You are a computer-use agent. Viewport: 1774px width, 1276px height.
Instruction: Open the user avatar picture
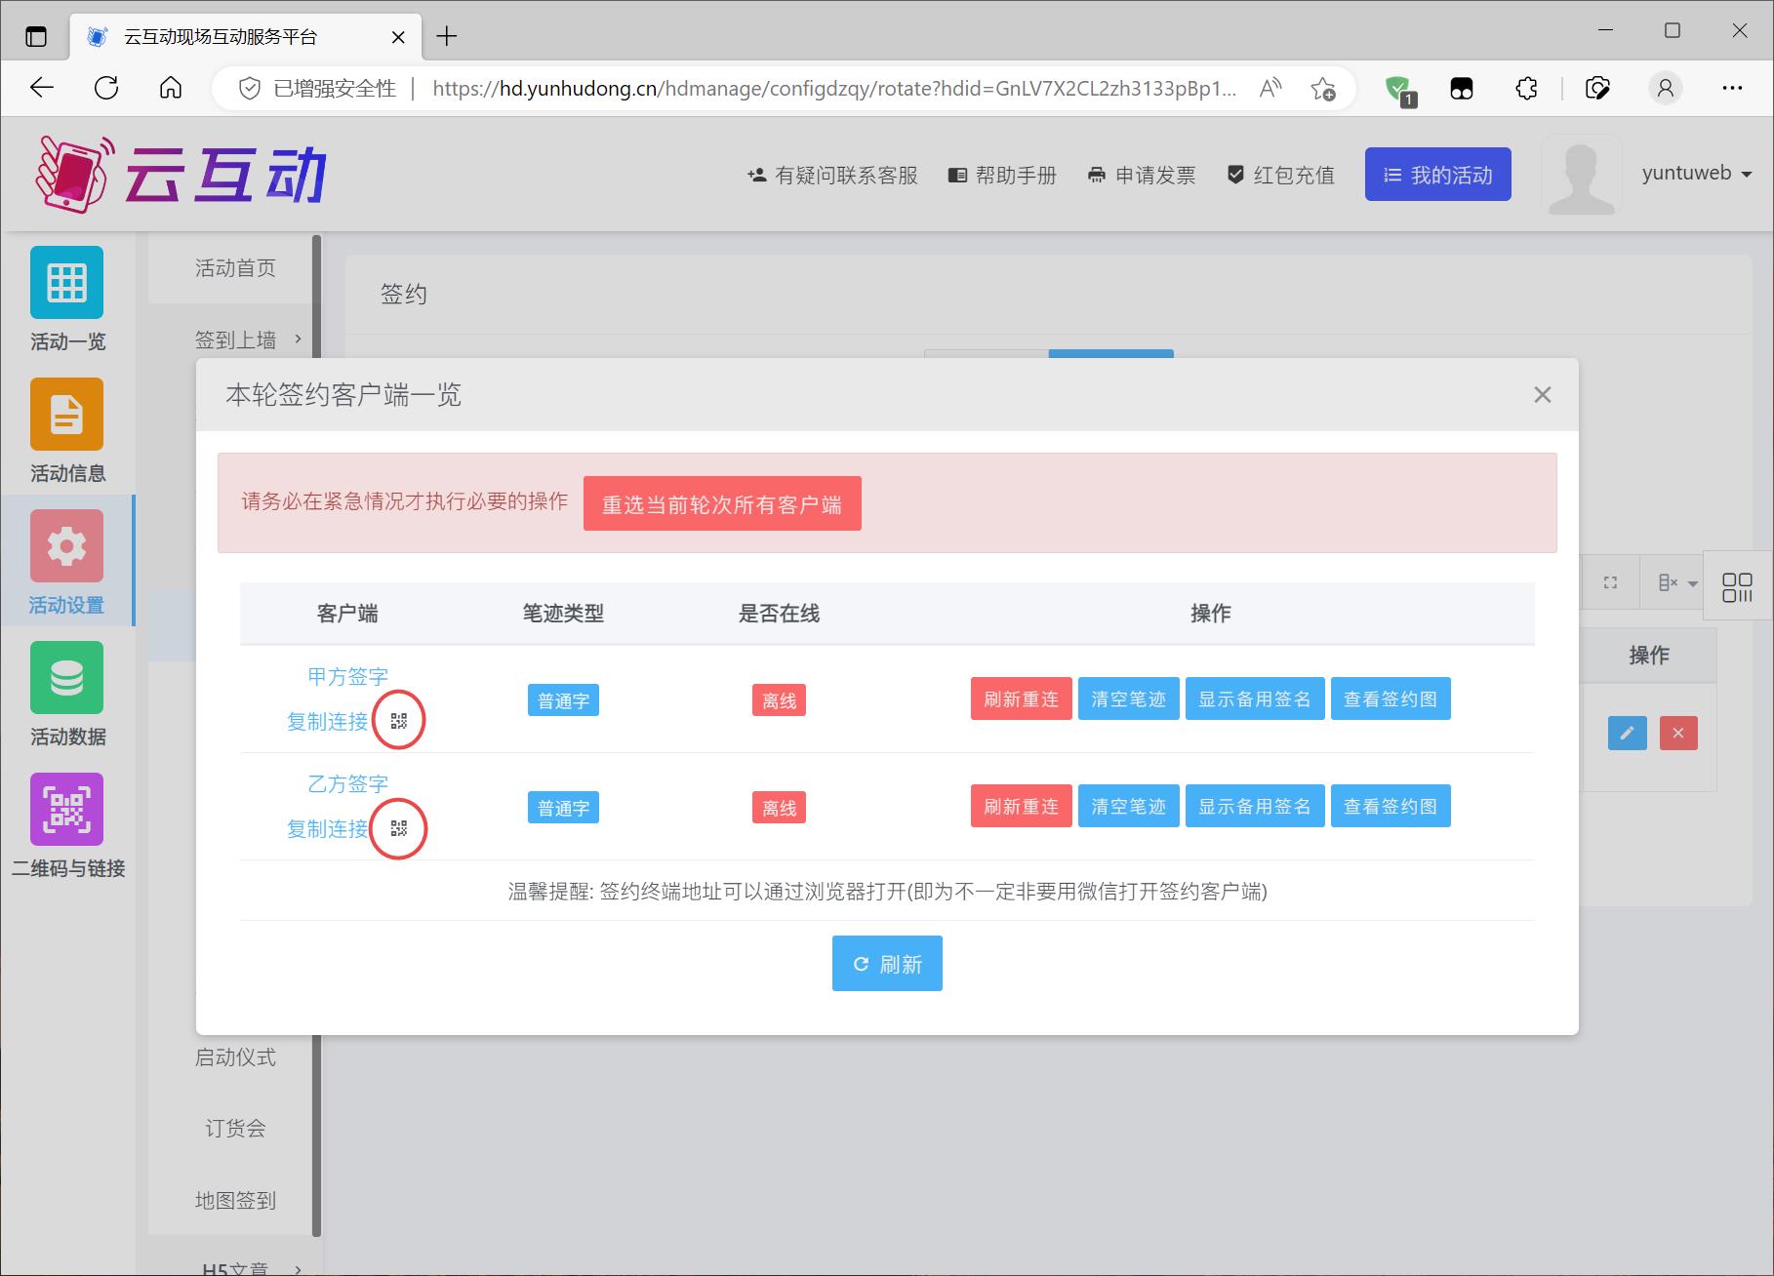1581,175
